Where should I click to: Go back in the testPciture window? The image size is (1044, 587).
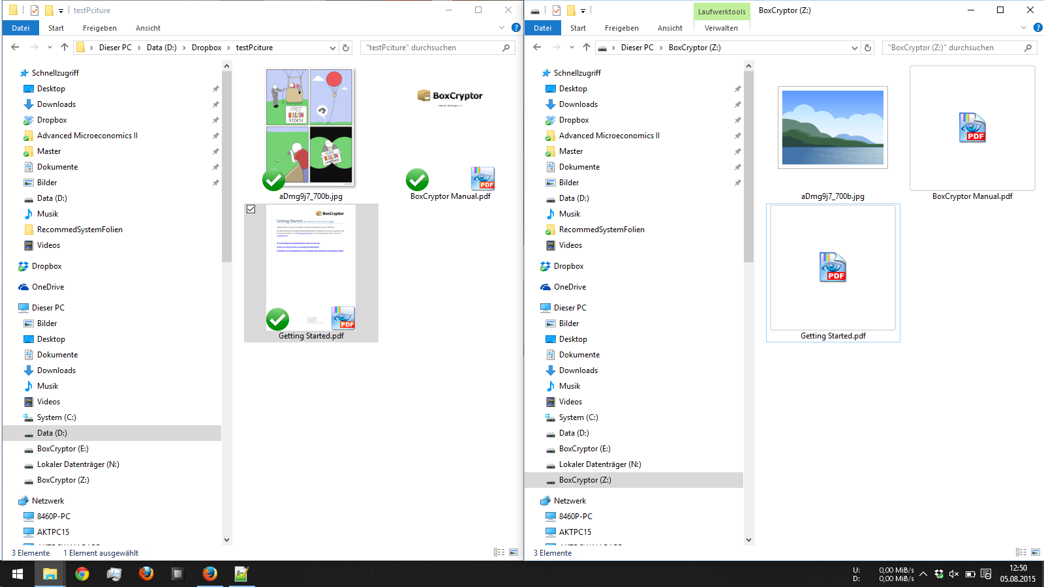(x=15, y=47)
